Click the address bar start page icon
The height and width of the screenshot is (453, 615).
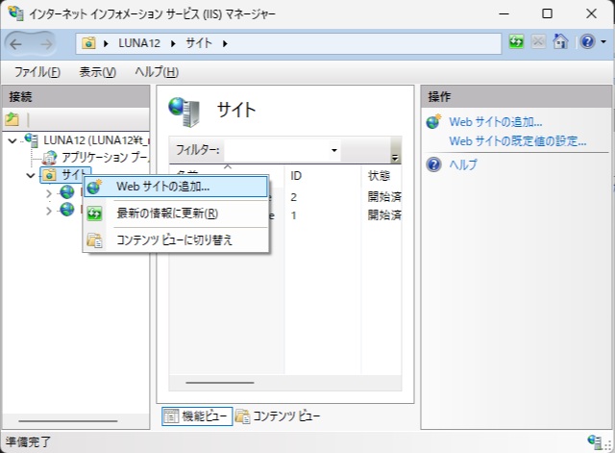pos(88,43)
